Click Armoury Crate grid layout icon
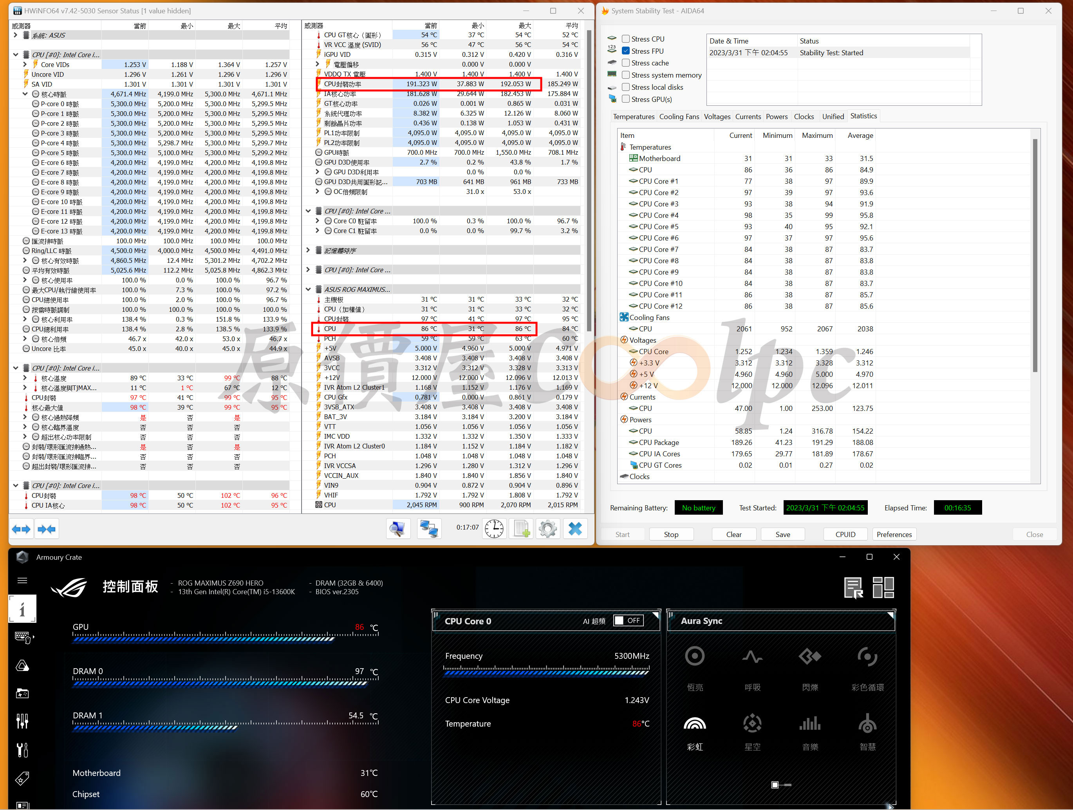Viewport: 1073px width, 810px height. [x=883, y=588]
